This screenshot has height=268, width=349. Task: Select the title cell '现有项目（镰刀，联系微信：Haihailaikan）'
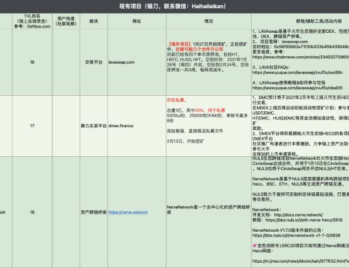coord(172,6)
